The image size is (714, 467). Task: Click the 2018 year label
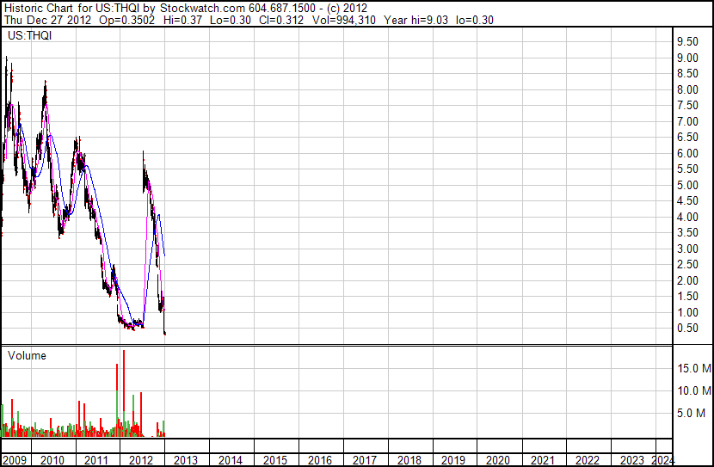(x=409, y=460)
